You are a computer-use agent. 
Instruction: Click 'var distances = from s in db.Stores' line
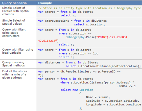(68, 62)
